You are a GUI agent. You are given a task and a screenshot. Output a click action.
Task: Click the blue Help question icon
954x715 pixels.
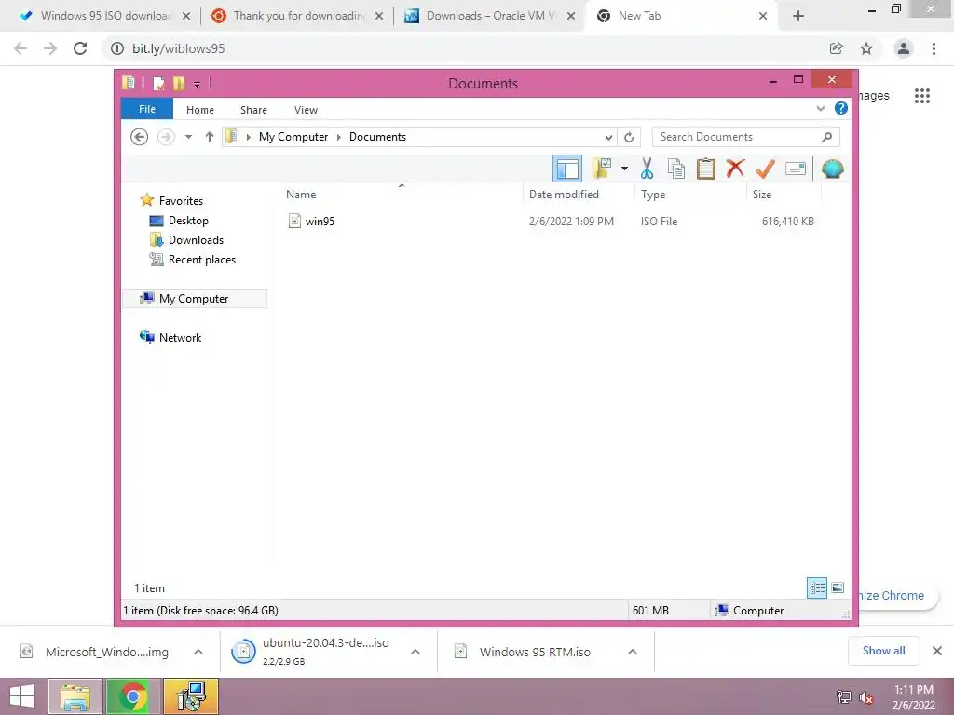[841, 108]
